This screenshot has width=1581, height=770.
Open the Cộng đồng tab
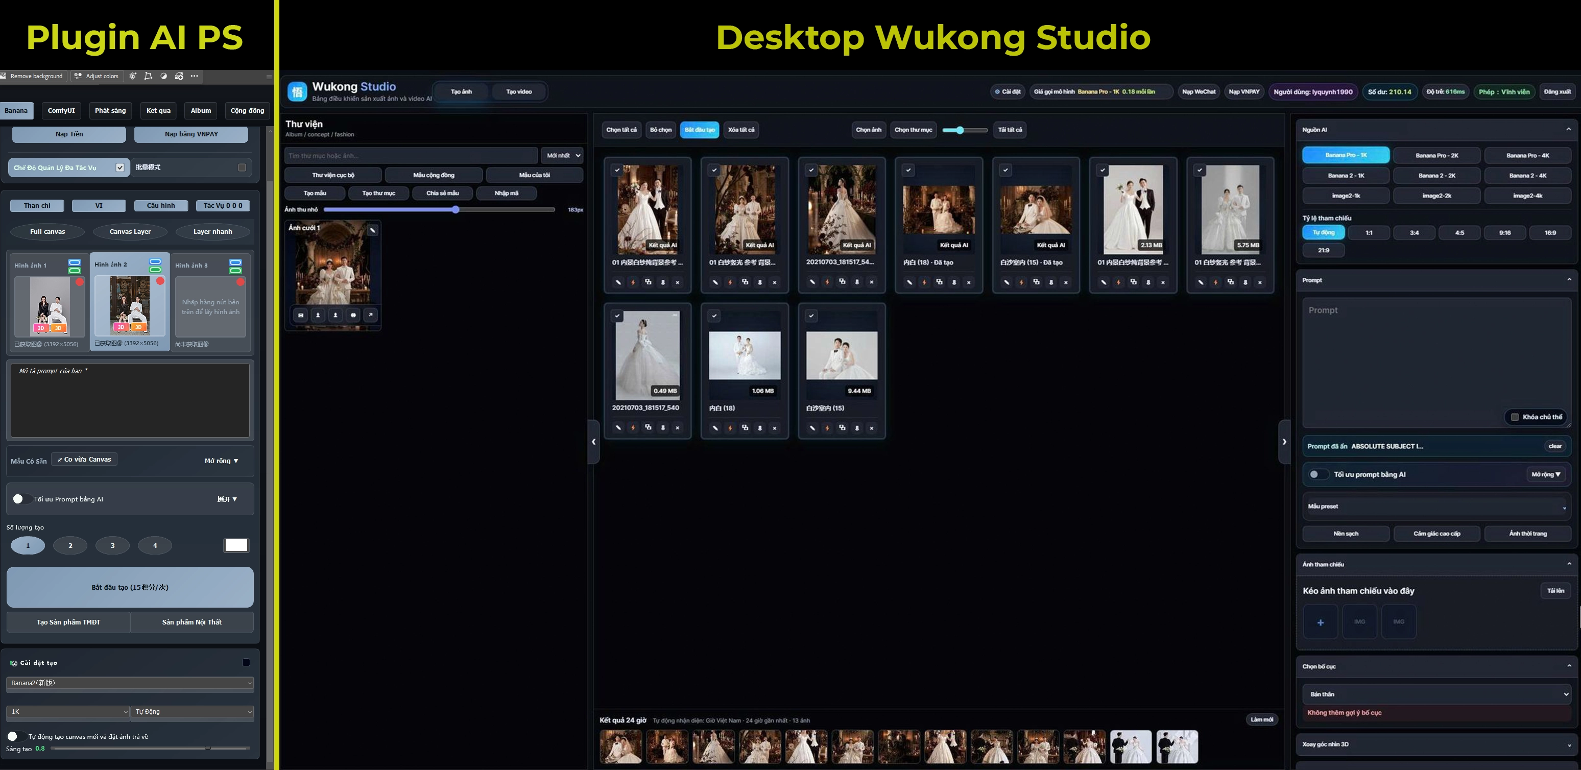(247, 110)
